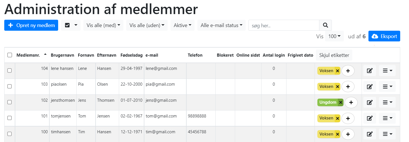Screen dimensions: 409x142
Task: Open the 'Vis alle (med)' dropdown
Action: pyautogui.click(x=103, y=25)
